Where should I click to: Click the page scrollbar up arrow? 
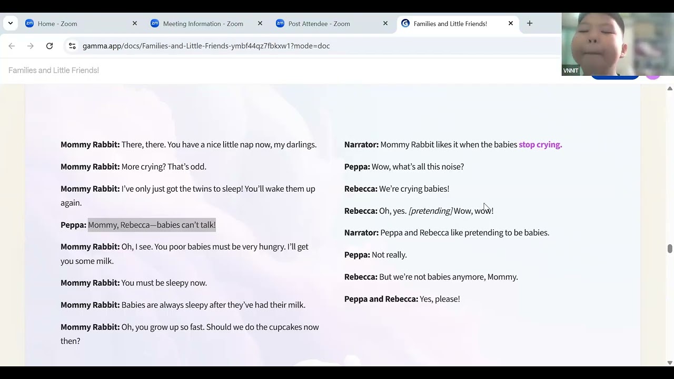670,88
